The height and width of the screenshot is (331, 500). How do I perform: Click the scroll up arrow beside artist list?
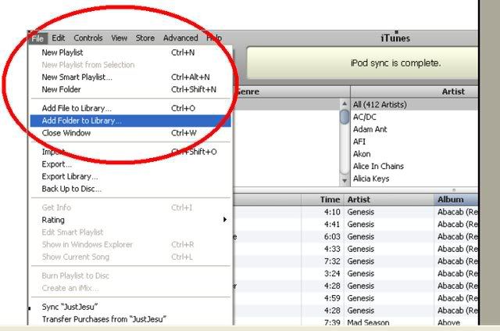coord(345,104)
